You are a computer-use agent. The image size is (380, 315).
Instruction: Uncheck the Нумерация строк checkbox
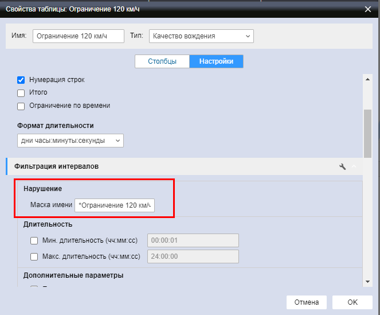(x=21, y=80)
